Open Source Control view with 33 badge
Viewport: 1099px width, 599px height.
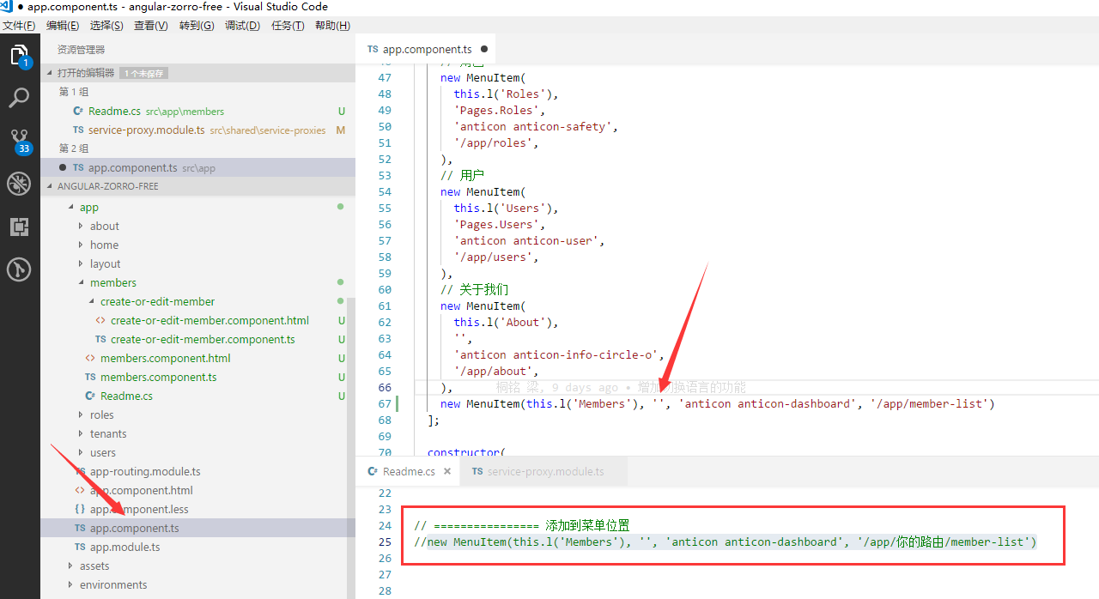pos(20,140)
